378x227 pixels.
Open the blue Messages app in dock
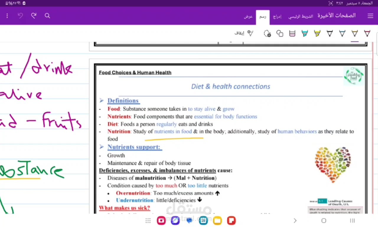point(189,220)
